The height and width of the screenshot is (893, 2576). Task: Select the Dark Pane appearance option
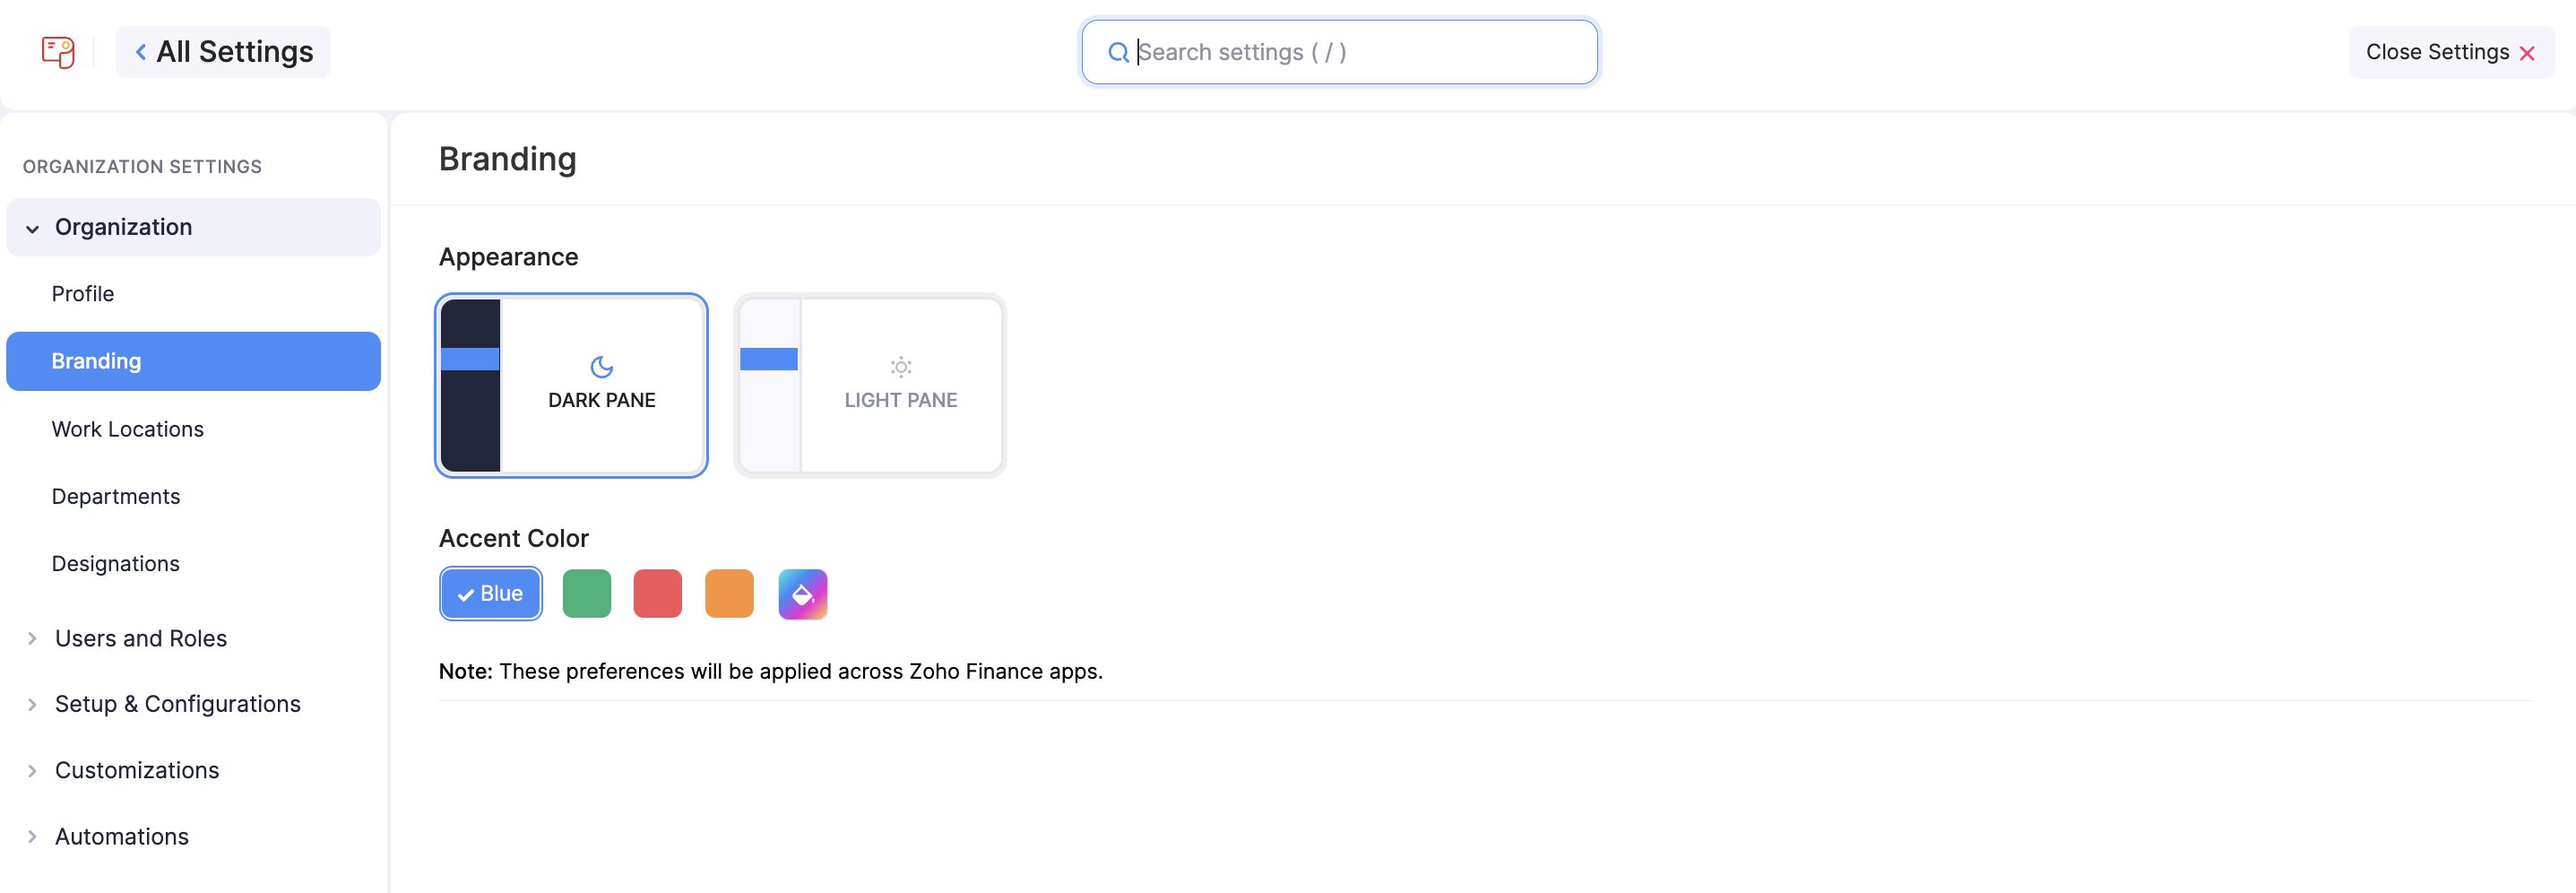tap(571, 386)
